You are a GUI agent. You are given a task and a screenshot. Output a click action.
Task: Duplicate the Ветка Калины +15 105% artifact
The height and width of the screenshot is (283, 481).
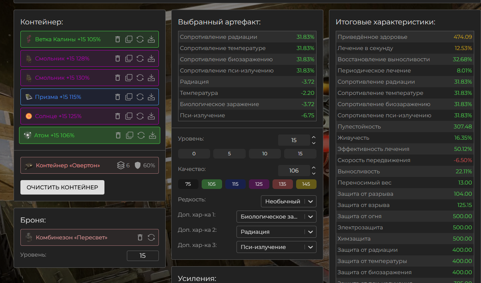coord(129,39)
